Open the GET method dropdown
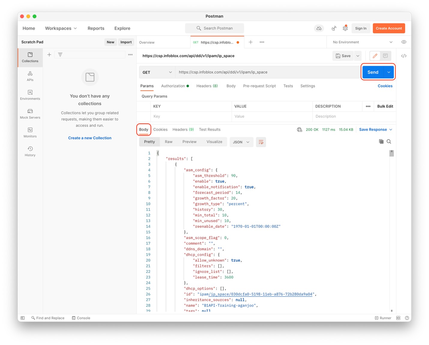Screen dimensions: 429x345 pyautogui.click(x=157, y=72)
